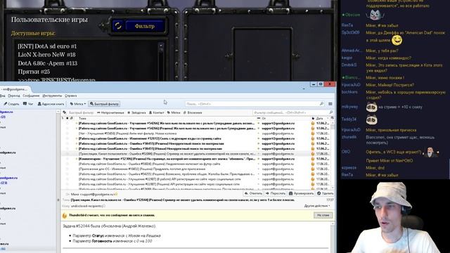The height and width of the screenshot is (253, 450).
Task: Toggle spam flame on "Ошибка #50026" row
Action: pyautogui.click(x=313, y=164)
